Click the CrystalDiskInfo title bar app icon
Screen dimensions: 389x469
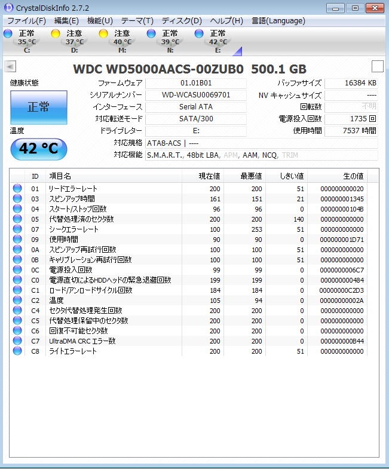[x=9, y=8]
